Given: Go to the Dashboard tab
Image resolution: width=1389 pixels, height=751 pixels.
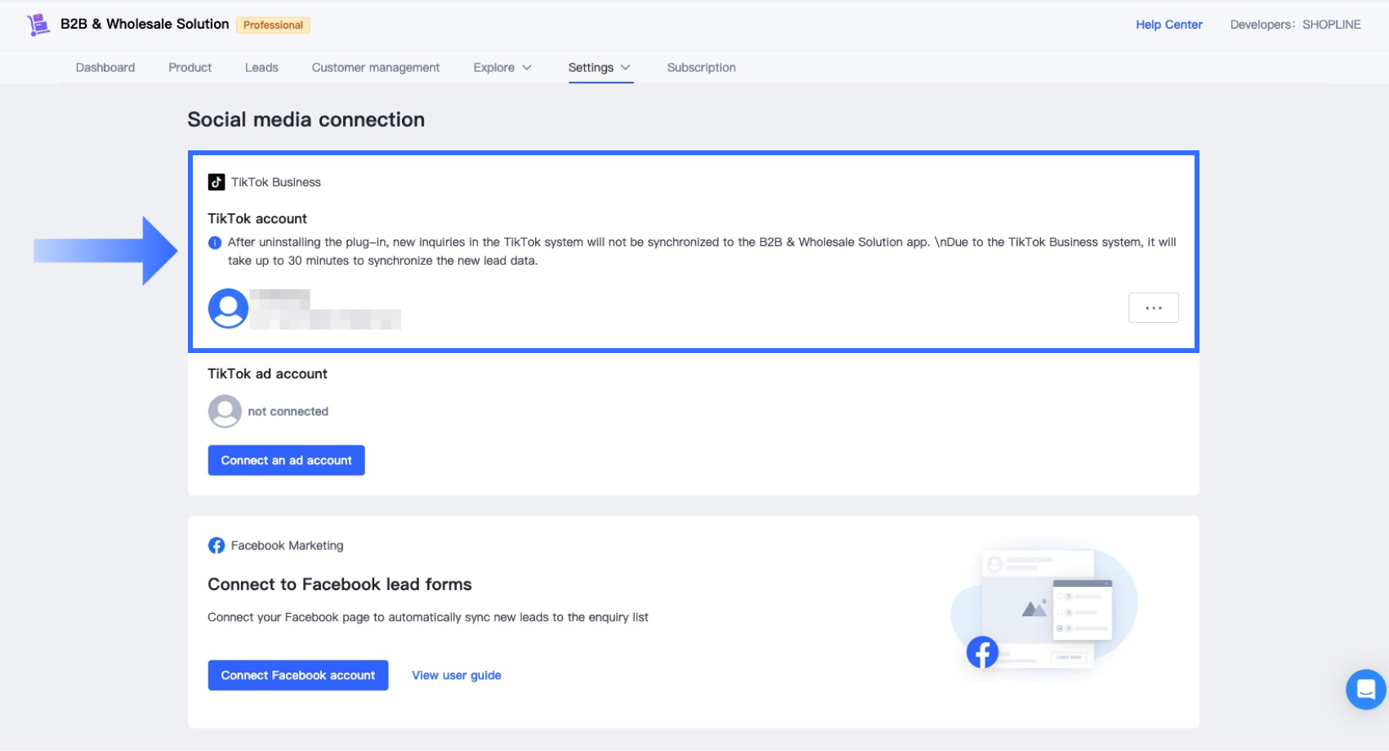Looking at the screenshot, I should (x=105, y=68).
